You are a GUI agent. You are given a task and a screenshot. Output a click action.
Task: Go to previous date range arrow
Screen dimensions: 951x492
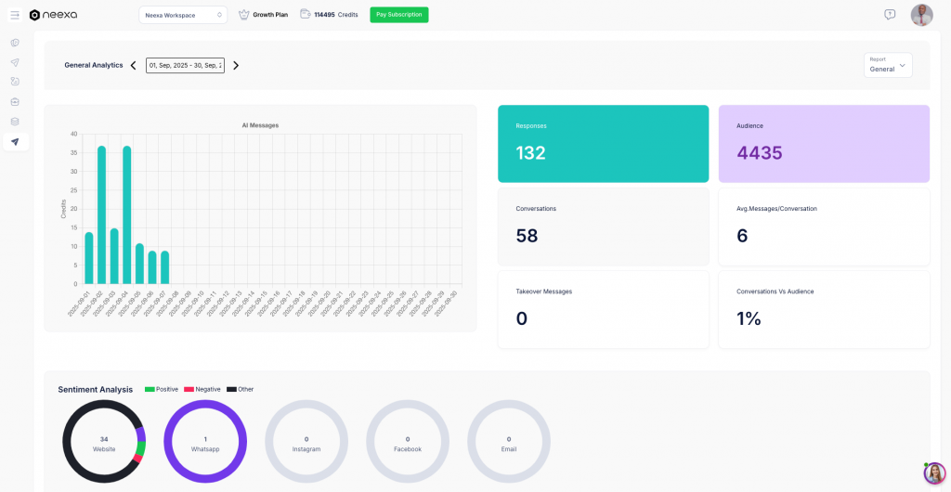[x=133, y=65]
